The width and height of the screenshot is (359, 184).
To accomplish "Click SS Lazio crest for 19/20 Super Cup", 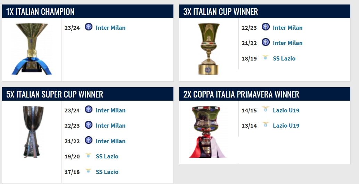I will (89, 156).
